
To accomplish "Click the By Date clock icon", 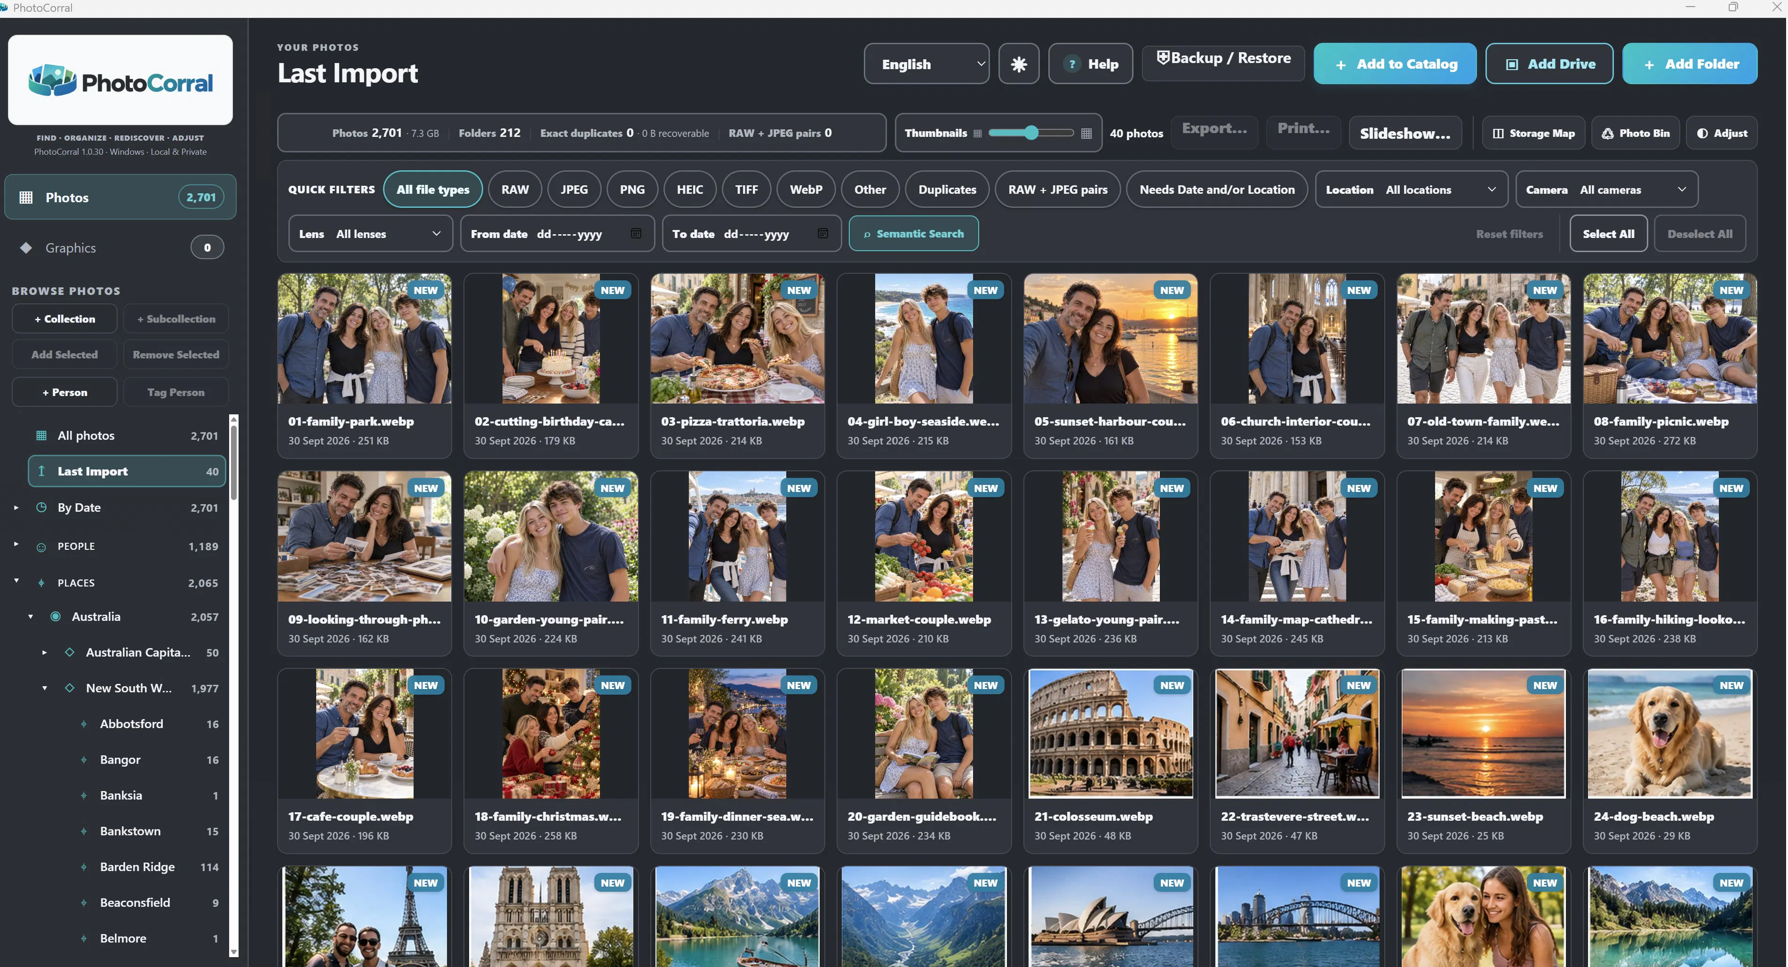I will tap(41, 507).
